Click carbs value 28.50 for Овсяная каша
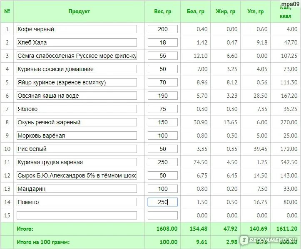Viewport: 301px width, 249px height. click(260, 96)
